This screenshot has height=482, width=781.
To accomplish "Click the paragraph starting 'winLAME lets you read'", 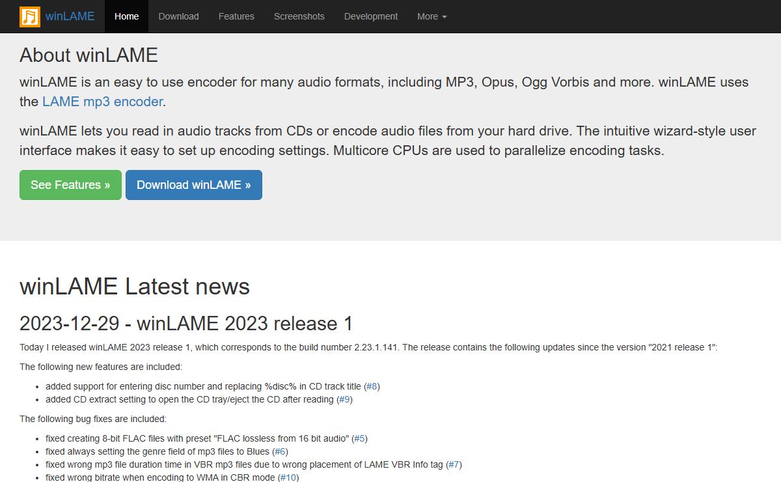I will (388, 141).
